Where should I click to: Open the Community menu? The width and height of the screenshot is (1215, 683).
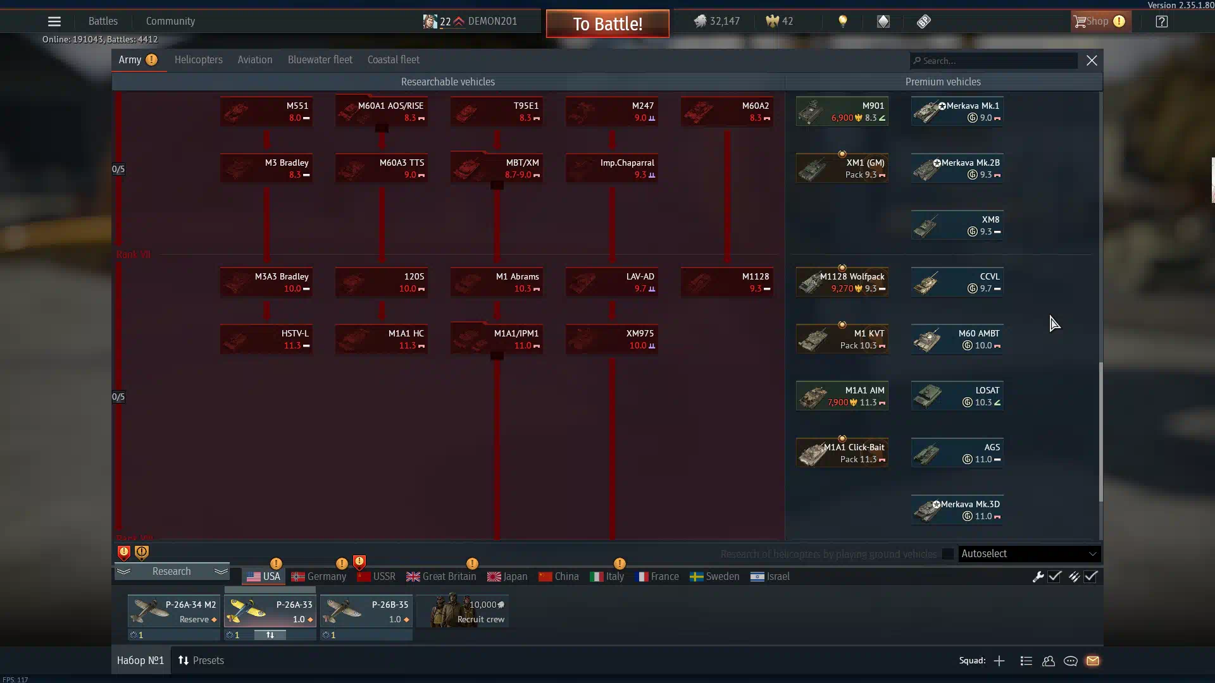click(170, 22)
